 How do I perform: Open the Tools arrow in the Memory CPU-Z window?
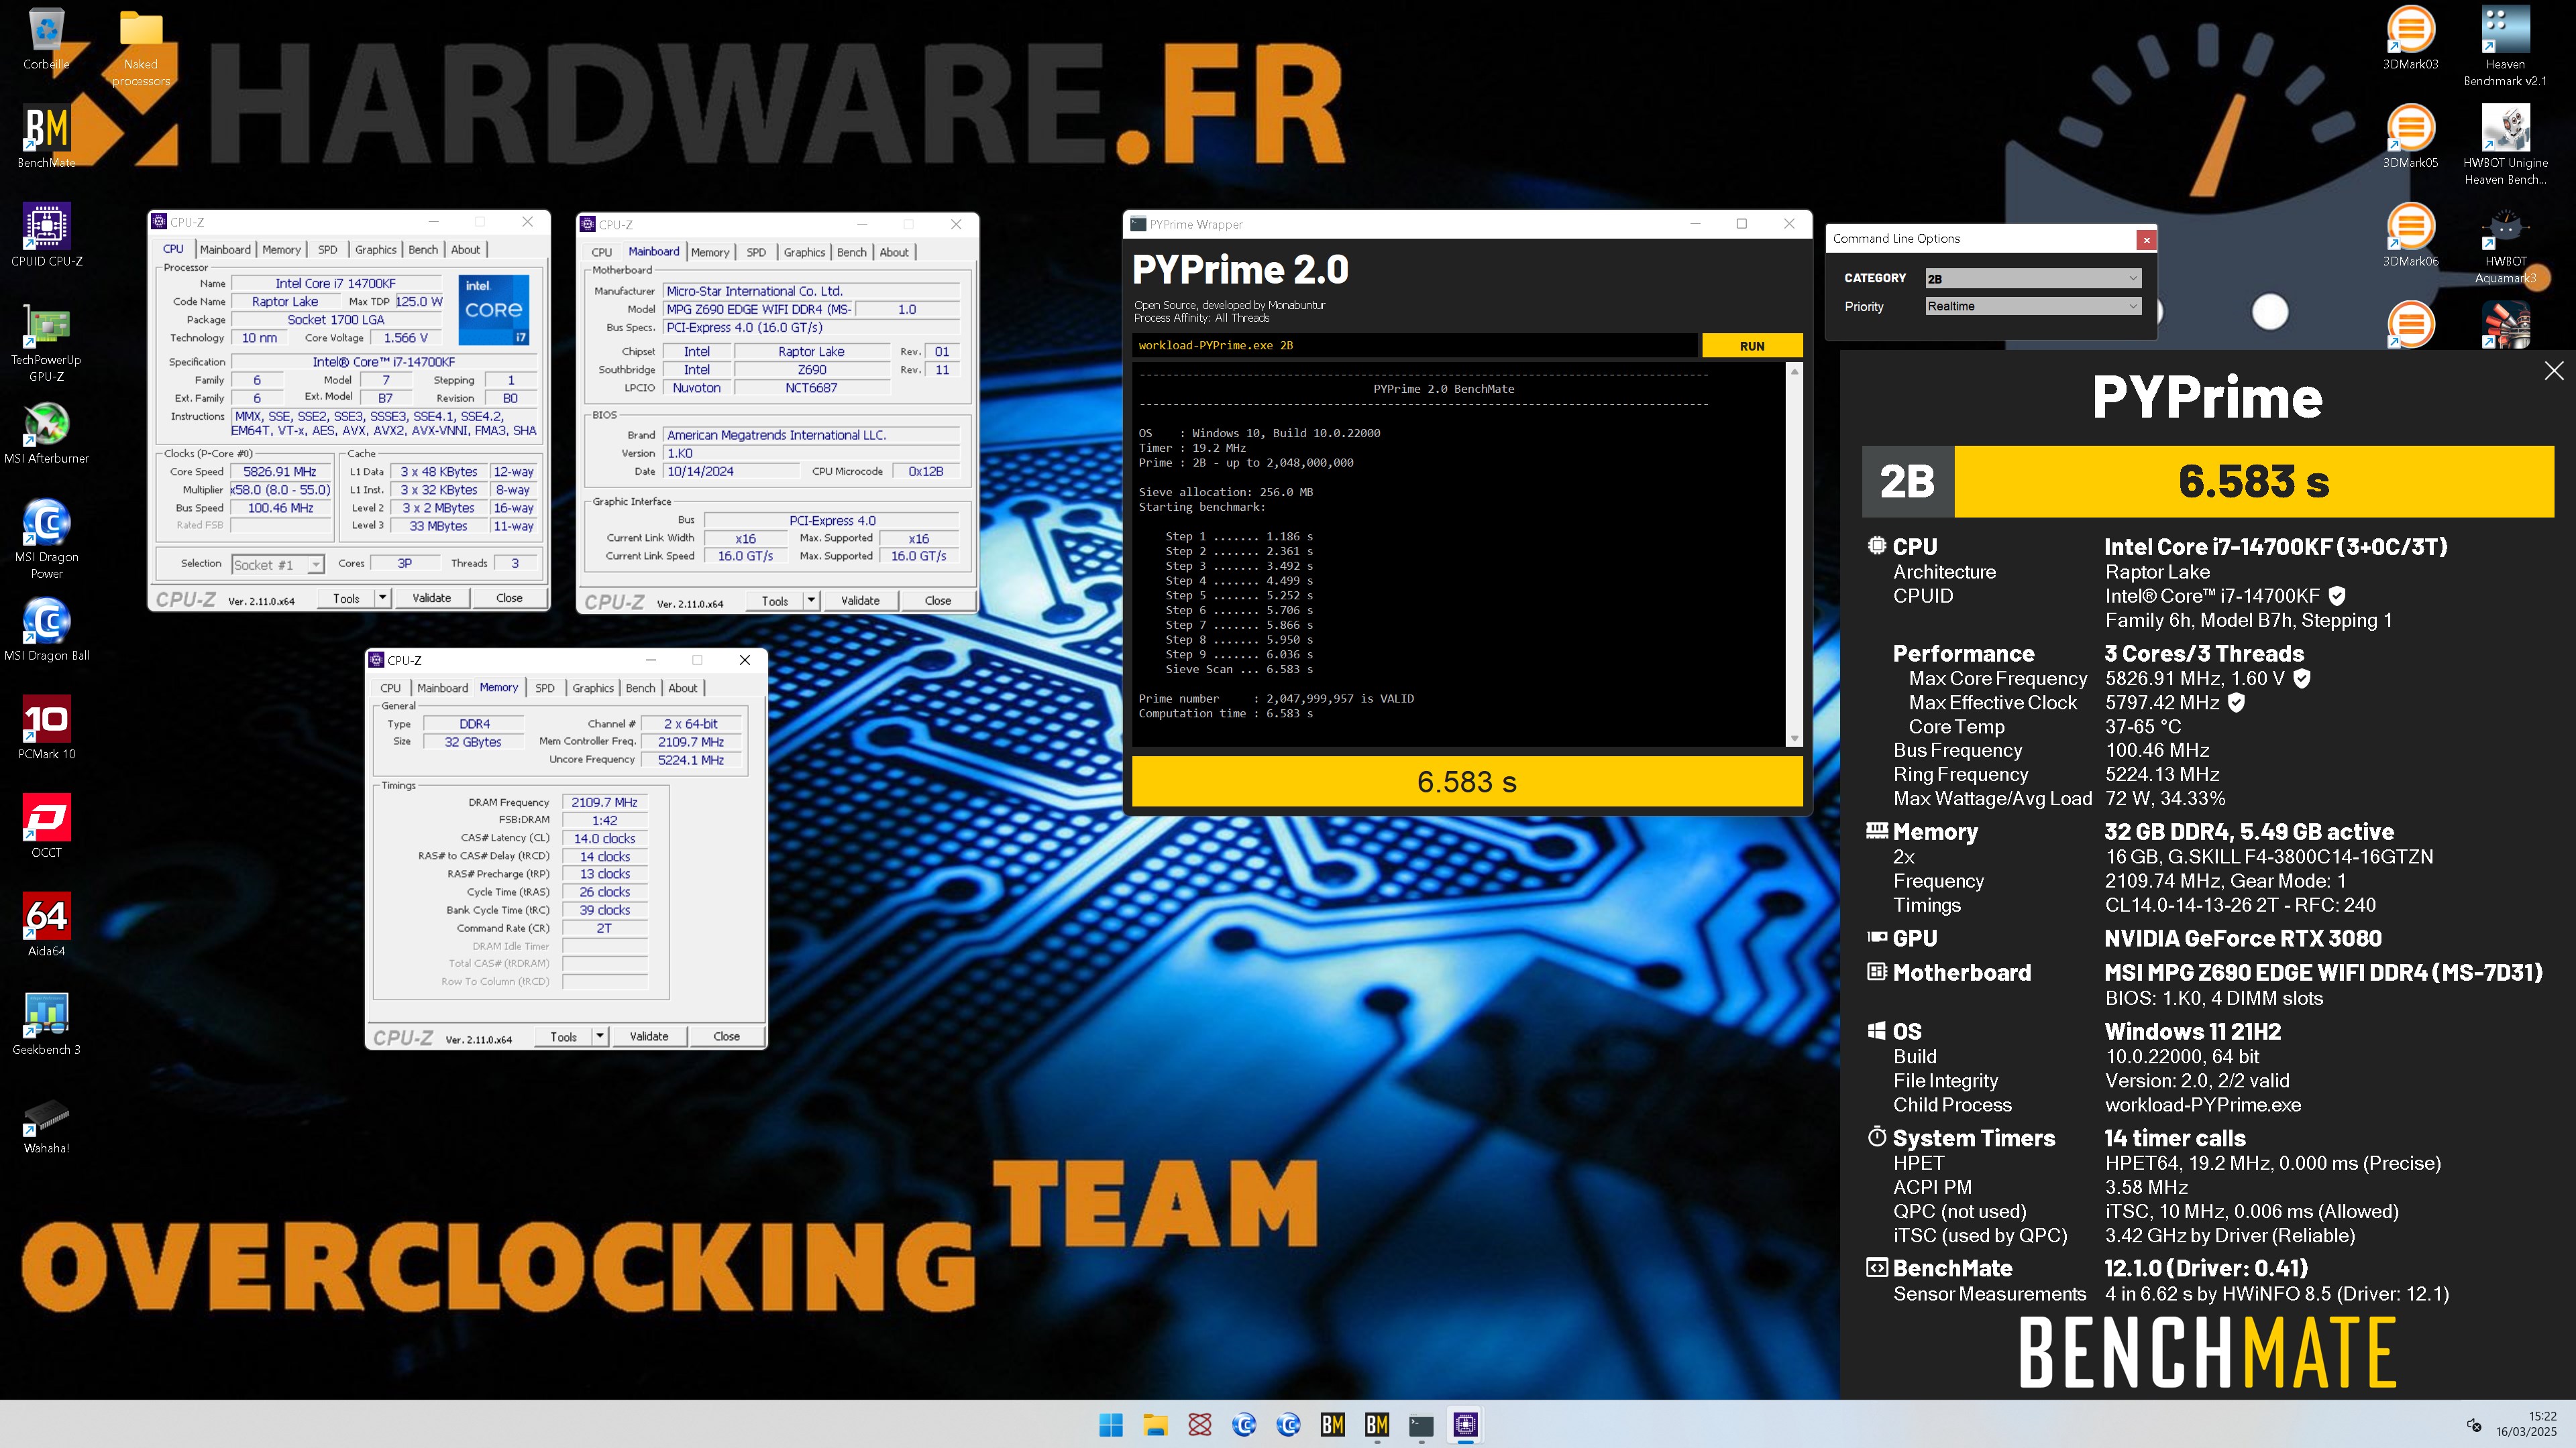tap(600, 1036)
